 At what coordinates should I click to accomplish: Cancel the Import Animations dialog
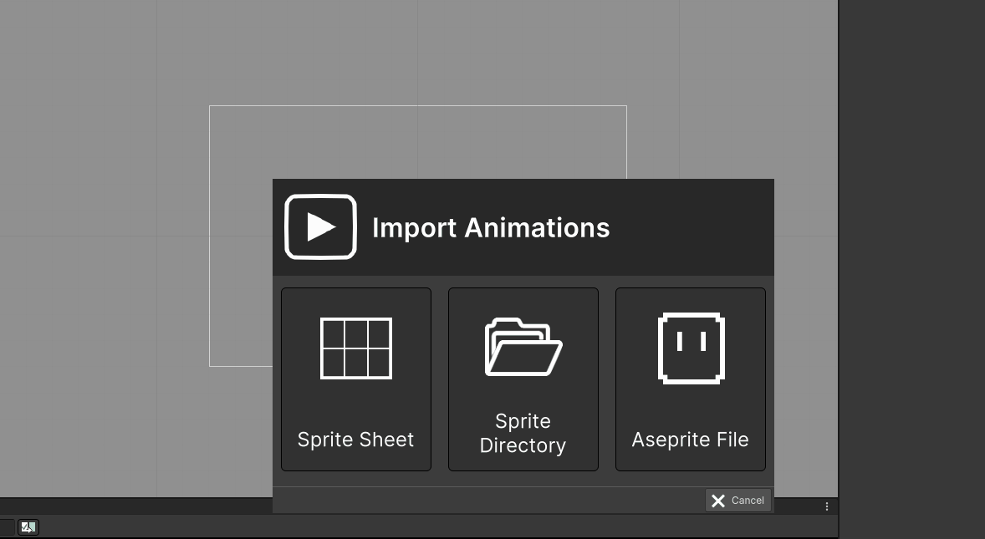pyautogui.click(x=738, y=501)
